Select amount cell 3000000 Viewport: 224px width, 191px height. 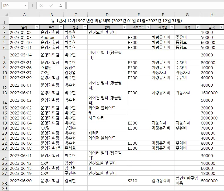coord(212,118)
